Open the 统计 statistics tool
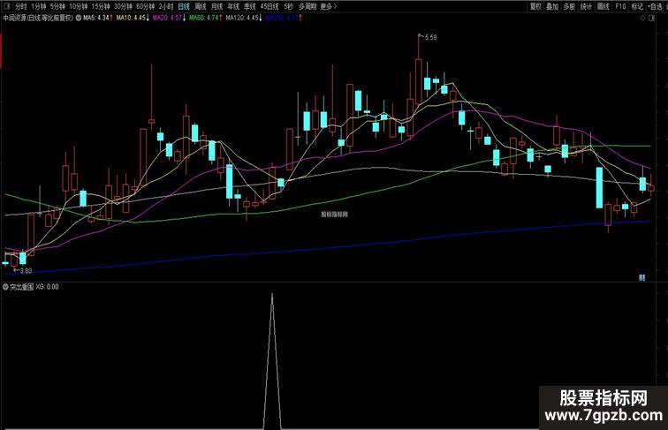Screen dimensions: 668x430 586,6
